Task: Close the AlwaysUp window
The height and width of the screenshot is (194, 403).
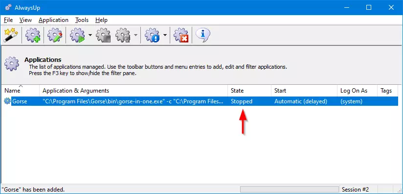Action: 391,7
